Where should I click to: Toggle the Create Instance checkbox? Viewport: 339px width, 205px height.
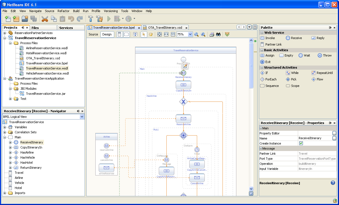[301, 143]
